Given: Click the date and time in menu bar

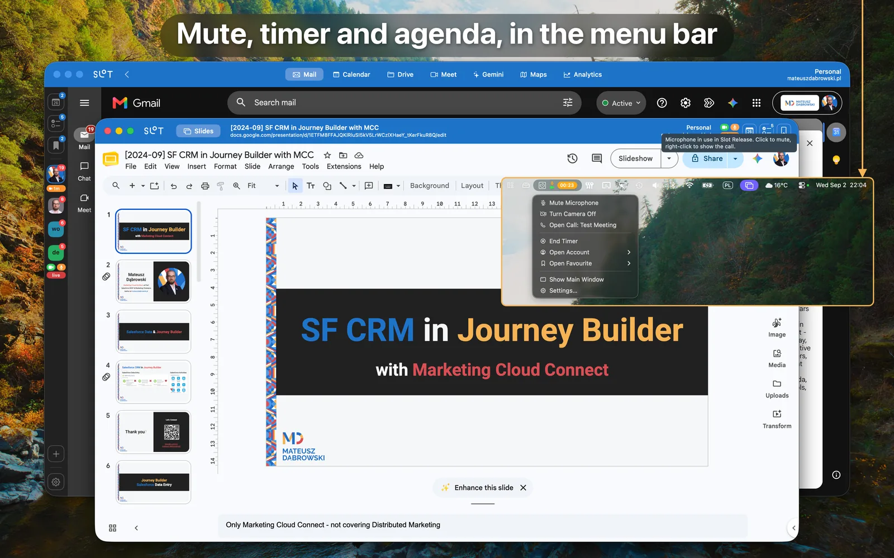Looking at the screenshot, I should (x=841, y=185).
